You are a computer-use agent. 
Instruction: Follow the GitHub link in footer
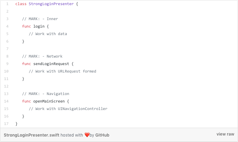[102, 135]
